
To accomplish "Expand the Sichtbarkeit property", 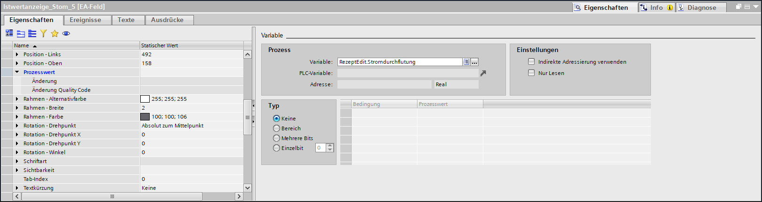I will click(x=17, y=170).
